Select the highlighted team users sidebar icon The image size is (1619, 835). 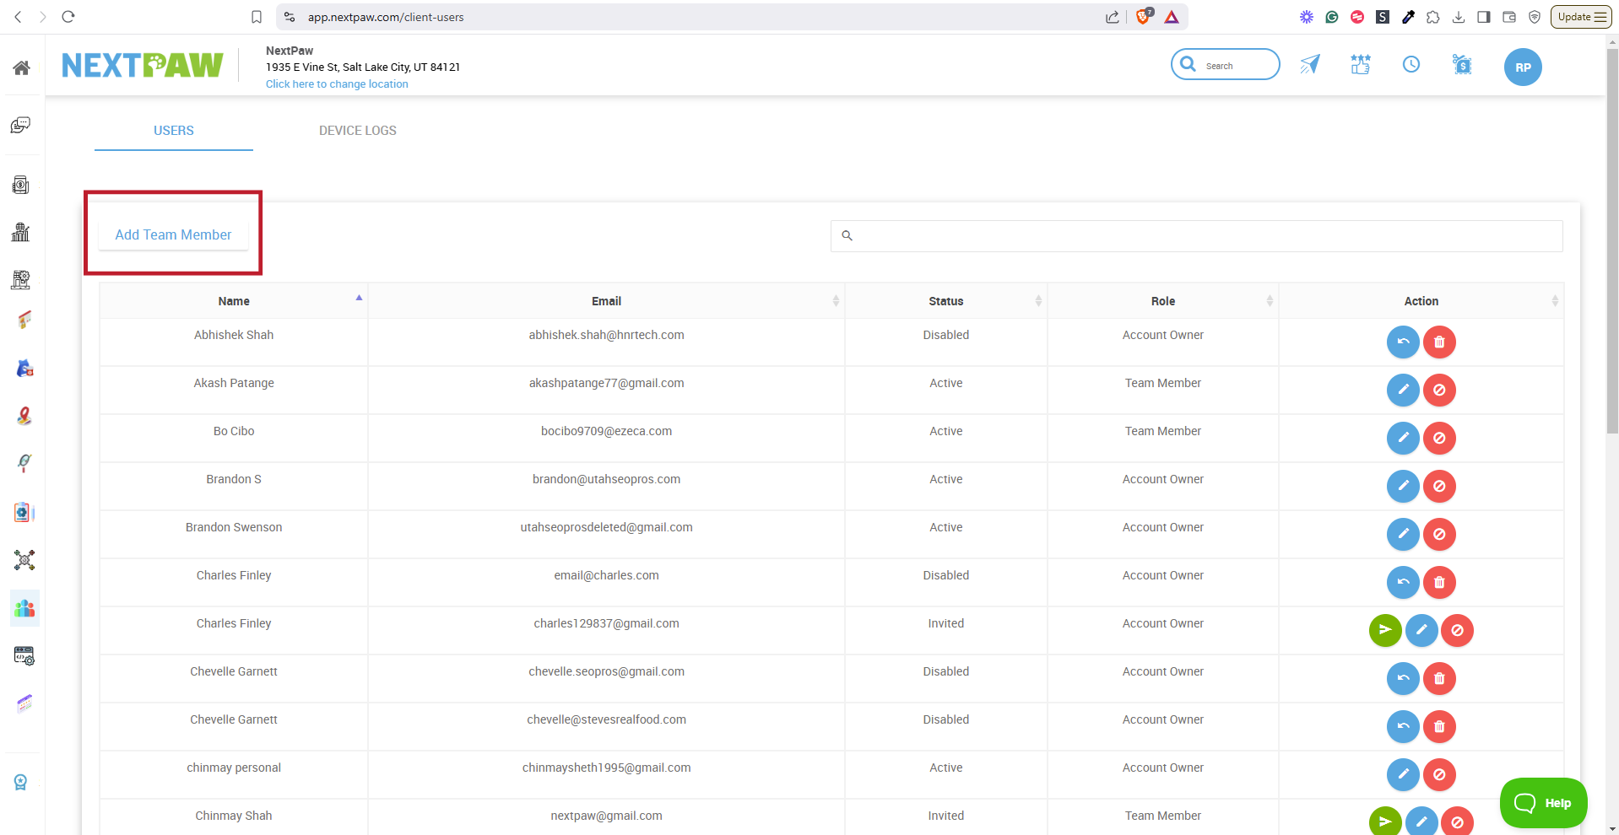pos(24,608)
